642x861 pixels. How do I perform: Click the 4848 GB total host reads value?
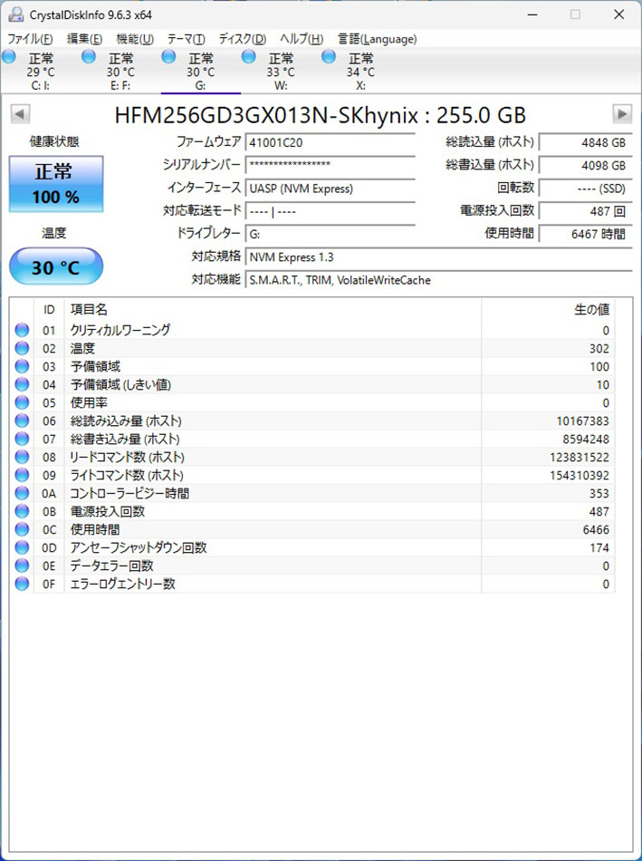(586, 142)
